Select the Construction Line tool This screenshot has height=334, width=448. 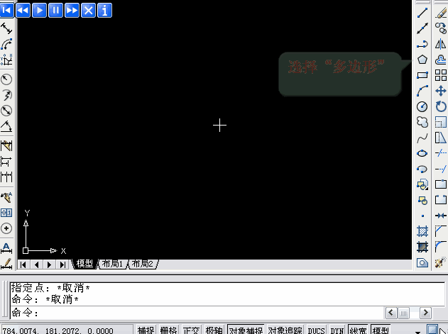point(422,28)
